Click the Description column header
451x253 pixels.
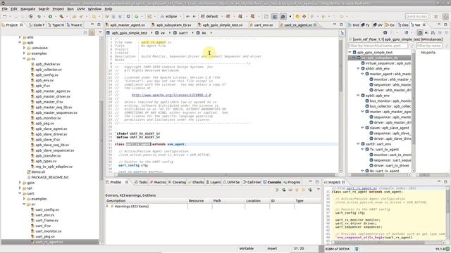coord(146,201)
